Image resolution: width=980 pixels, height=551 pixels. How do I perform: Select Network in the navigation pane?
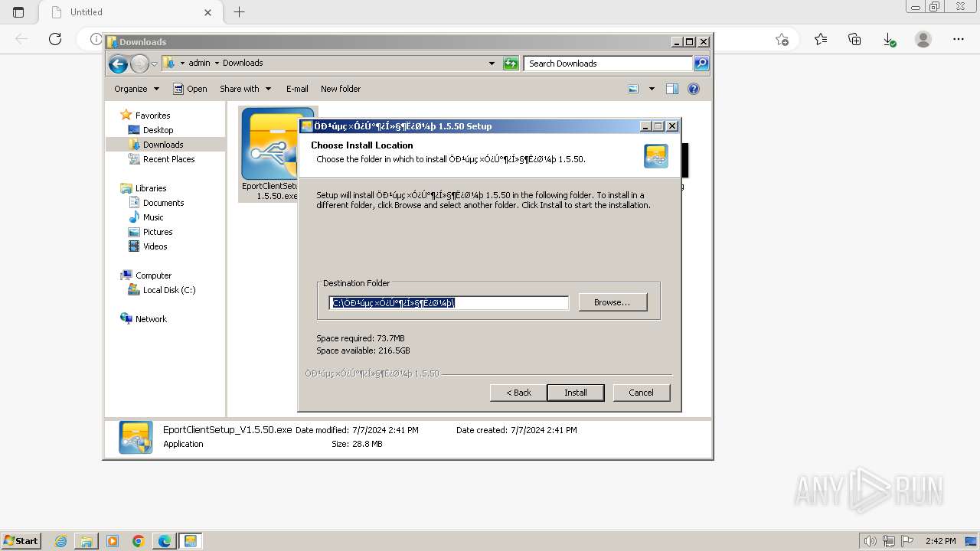151,319
